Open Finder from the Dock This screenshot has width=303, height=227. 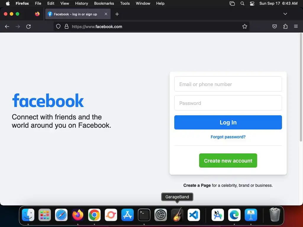[x=28, y=215]
